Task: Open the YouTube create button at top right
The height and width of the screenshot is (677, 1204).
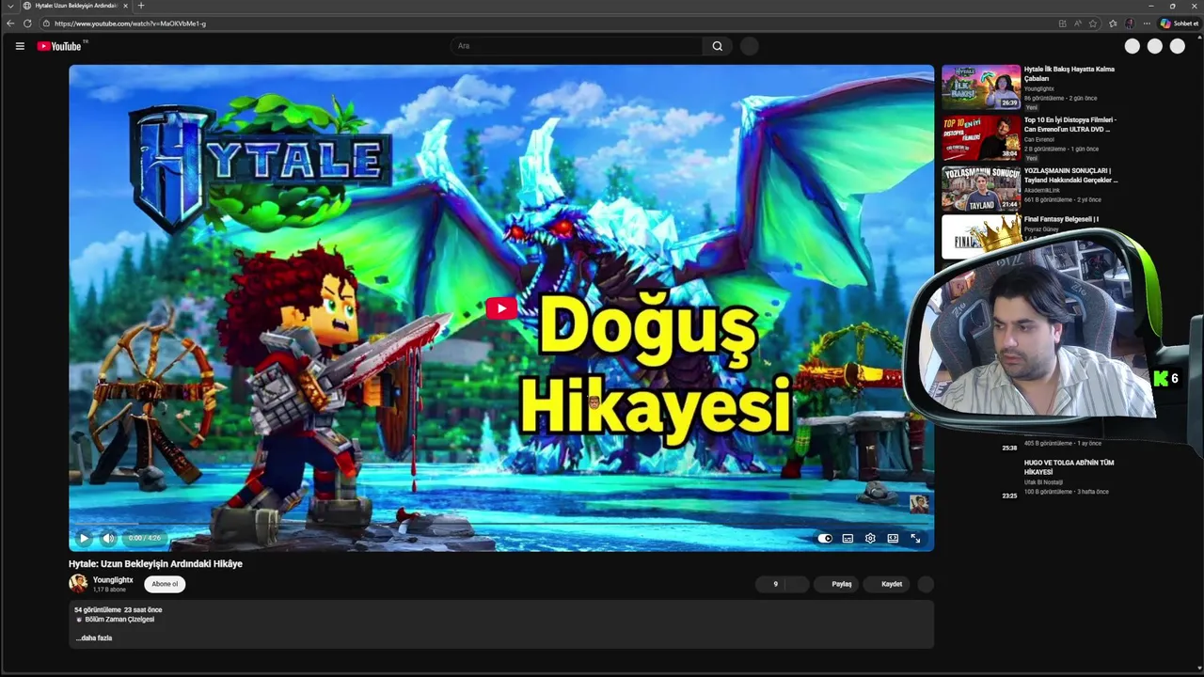Action: click(1133, 46)
